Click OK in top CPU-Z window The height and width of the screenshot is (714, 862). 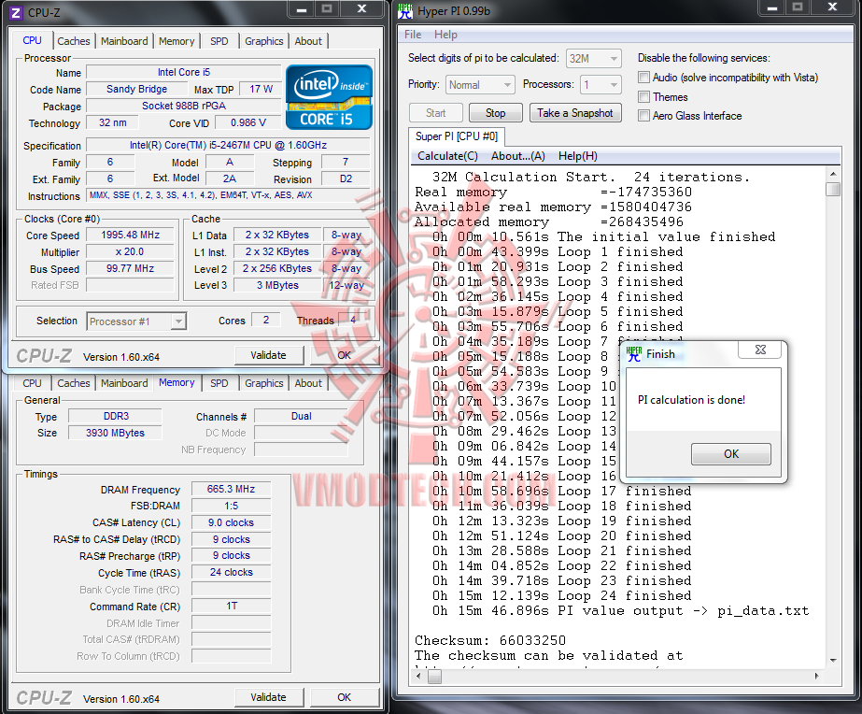[x=344, y=355]
